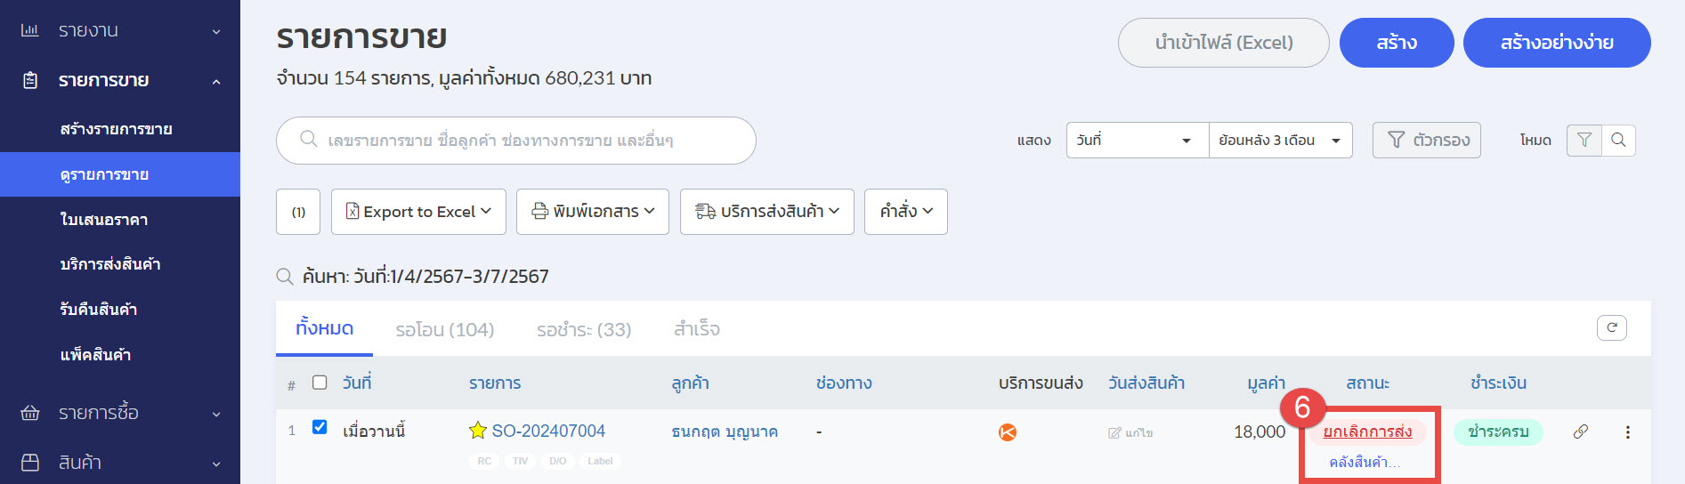Select the filter funnel icon beside โหมด

1584,140
